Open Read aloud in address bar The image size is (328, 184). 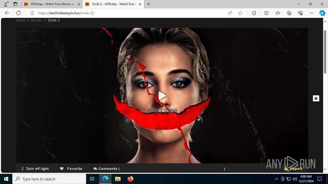pyautogui.click(x=230, y=13)
